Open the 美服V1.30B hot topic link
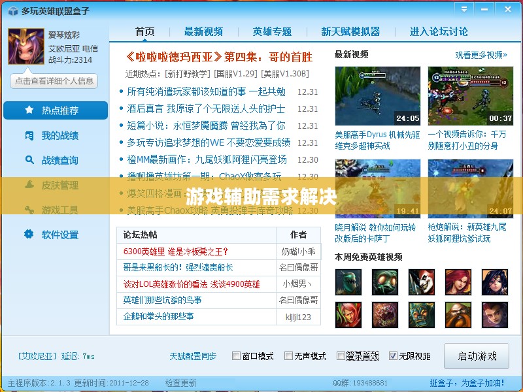 point(285,74)
